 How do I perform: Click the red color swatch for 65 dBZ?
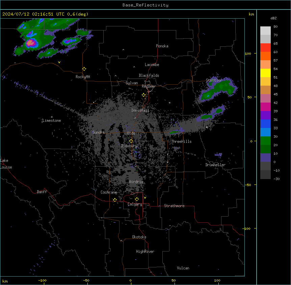(x=265, y=47)
